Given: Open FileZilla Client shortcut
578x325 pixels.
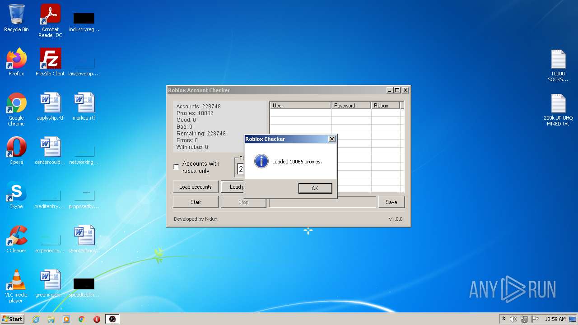Looking at the screenshot, I should tap(50, 62).
